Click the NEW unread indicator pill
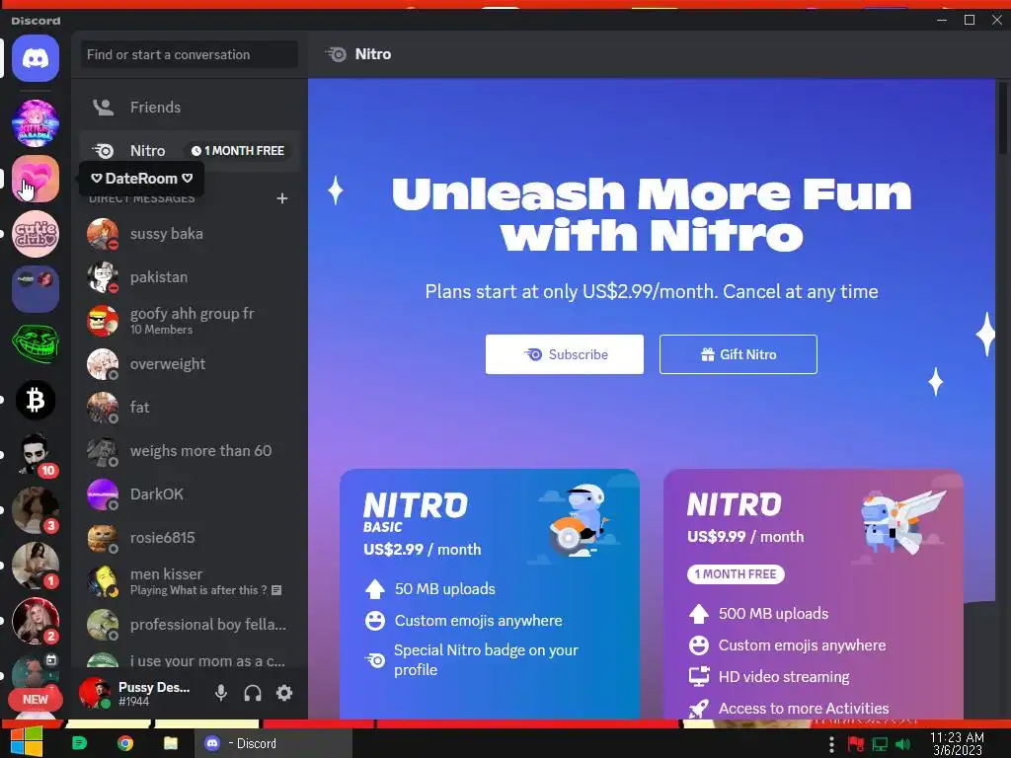 pyautogui.click(x=36, y=700)
